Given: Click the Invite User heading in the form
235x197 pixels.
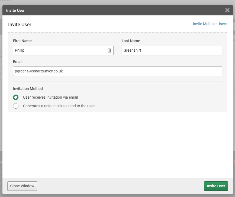Looking at the screenshot, I should point(20,25).
